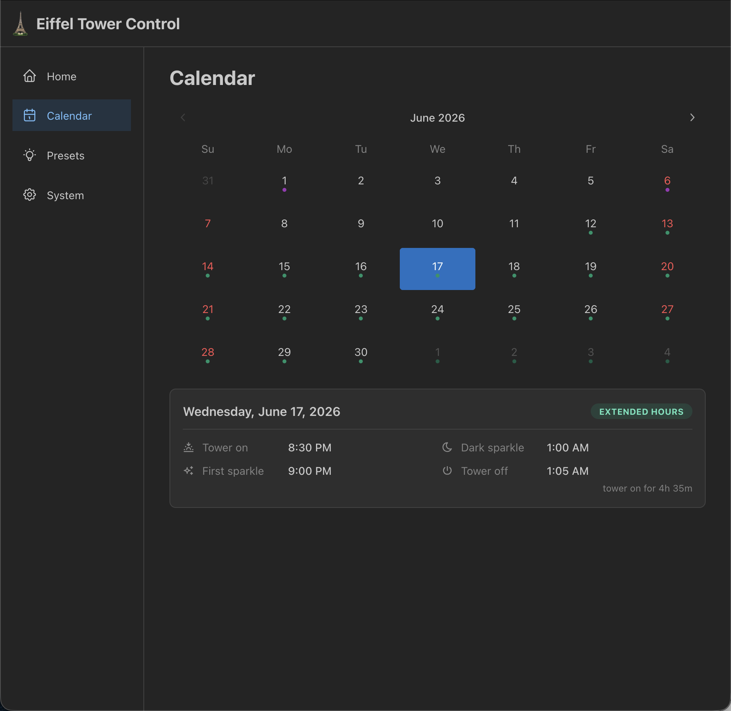Open the System menu item
This screenshot has width=731, height=711.
[72, 195]
